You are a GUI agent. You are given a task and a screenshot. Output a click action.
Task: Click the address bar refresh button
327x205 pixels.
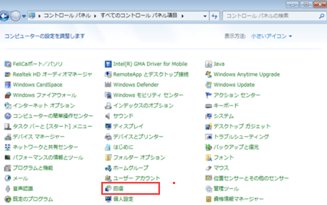(214, 16)
